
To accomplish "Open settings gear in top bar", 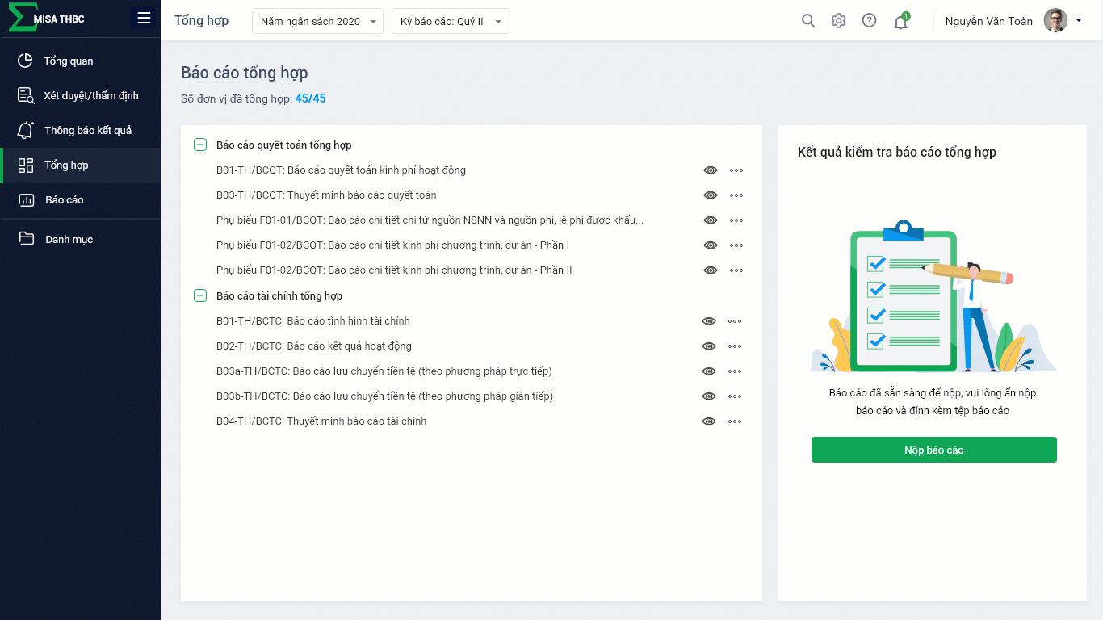I will point(838,21).
